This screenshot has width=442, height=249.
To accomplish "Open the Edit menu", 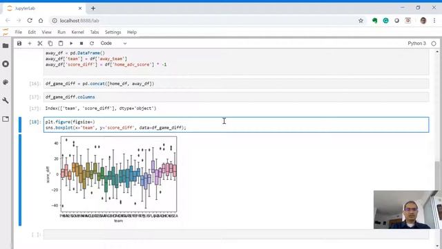I will point(32,33).
